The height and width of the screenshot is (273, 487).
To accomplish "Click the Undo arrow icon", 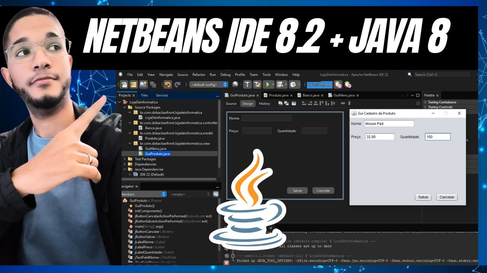I will [x=167, y=85].
